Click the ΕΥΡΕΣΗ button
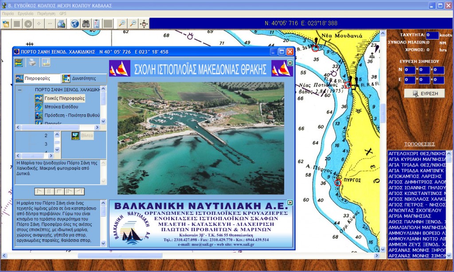454x272 pixels. [x=424, y=93]
